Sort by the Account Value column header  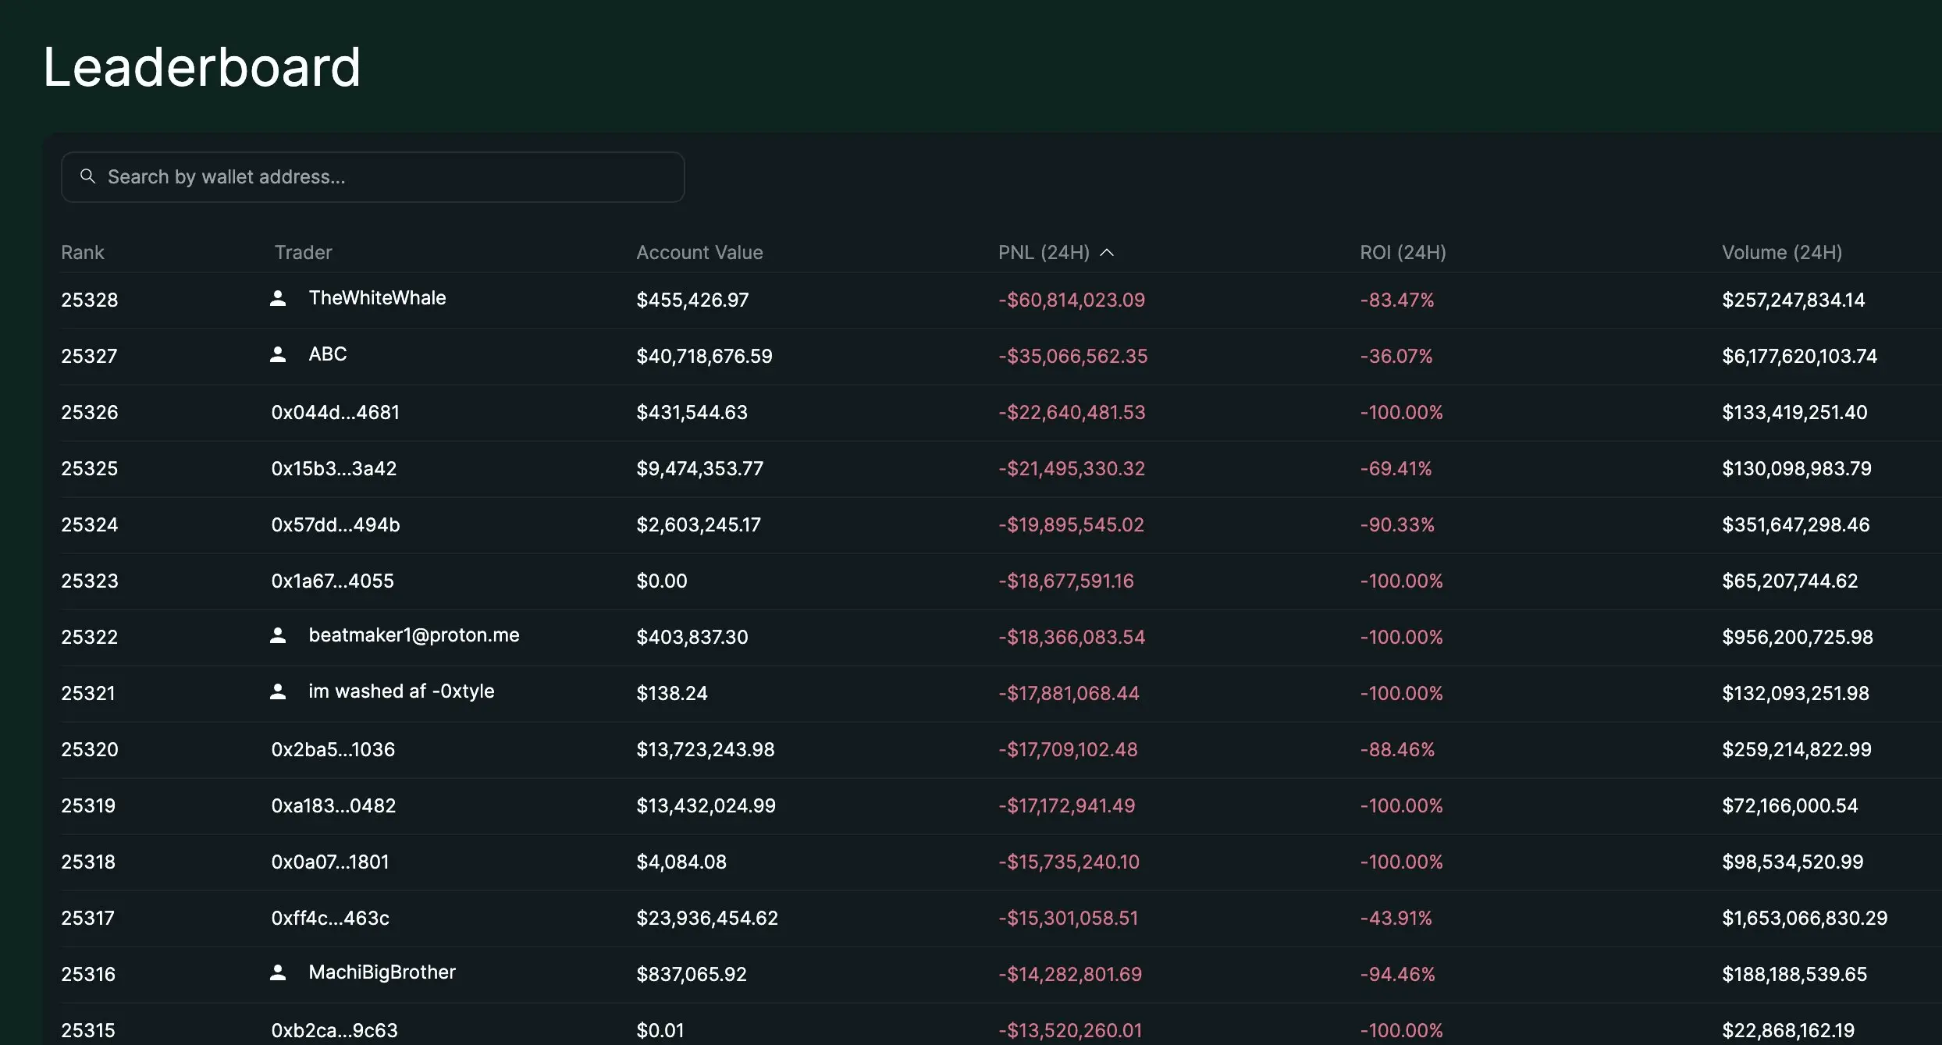(x=699, y=252)
